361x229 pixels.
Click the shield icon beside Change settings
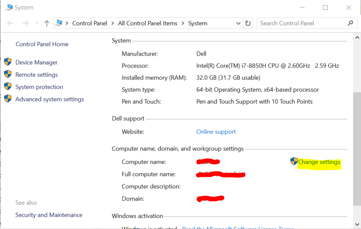coord(294,161)
